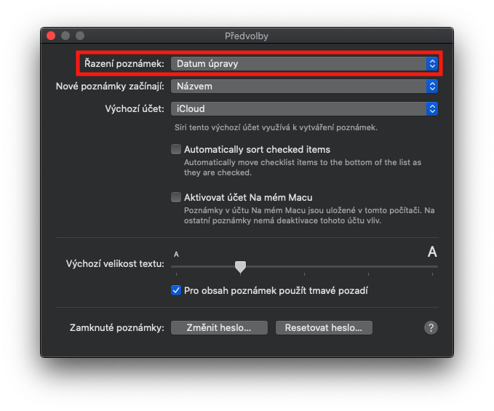Image resolution: width=494 pixels, height=411 pixels.
Task: Uncheck Pro obsah poznámek použít tmavé pozadí
Action: click(176, 290)
